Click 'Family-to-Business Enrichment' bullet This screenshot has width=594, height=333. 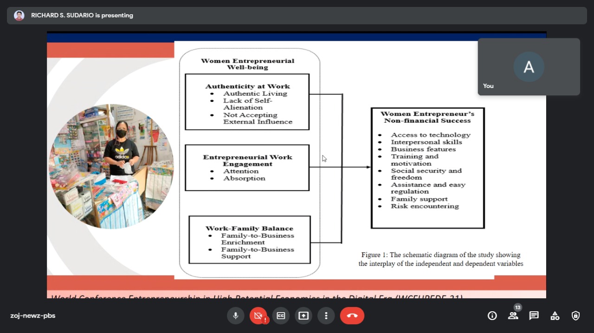pyautogui.click(x=258, y=239)
